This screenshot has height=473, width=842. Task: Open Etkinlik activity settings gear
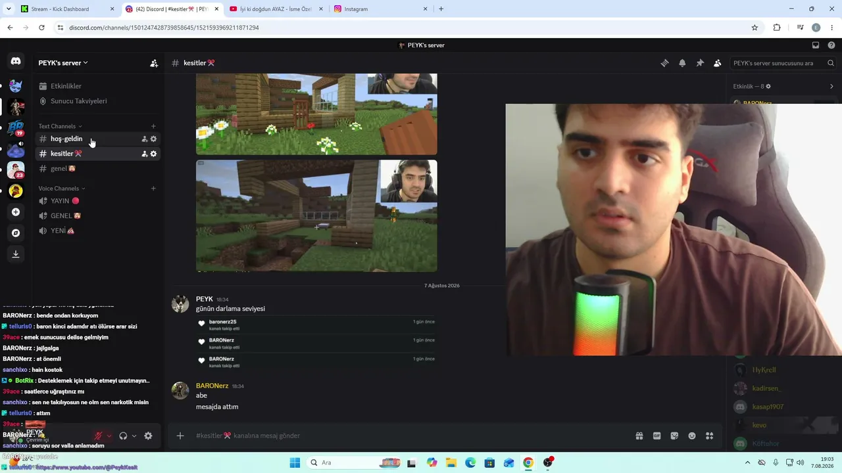point(768,87)
